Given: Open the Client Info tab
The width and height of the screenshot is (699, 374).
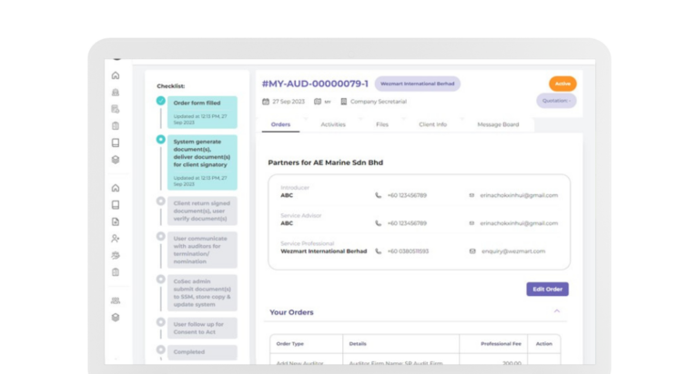Looking at the screenshot, I should 432,124.
